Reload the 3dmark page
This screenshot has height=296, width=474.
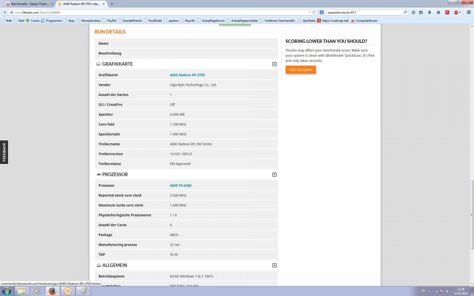coord(314,12)
